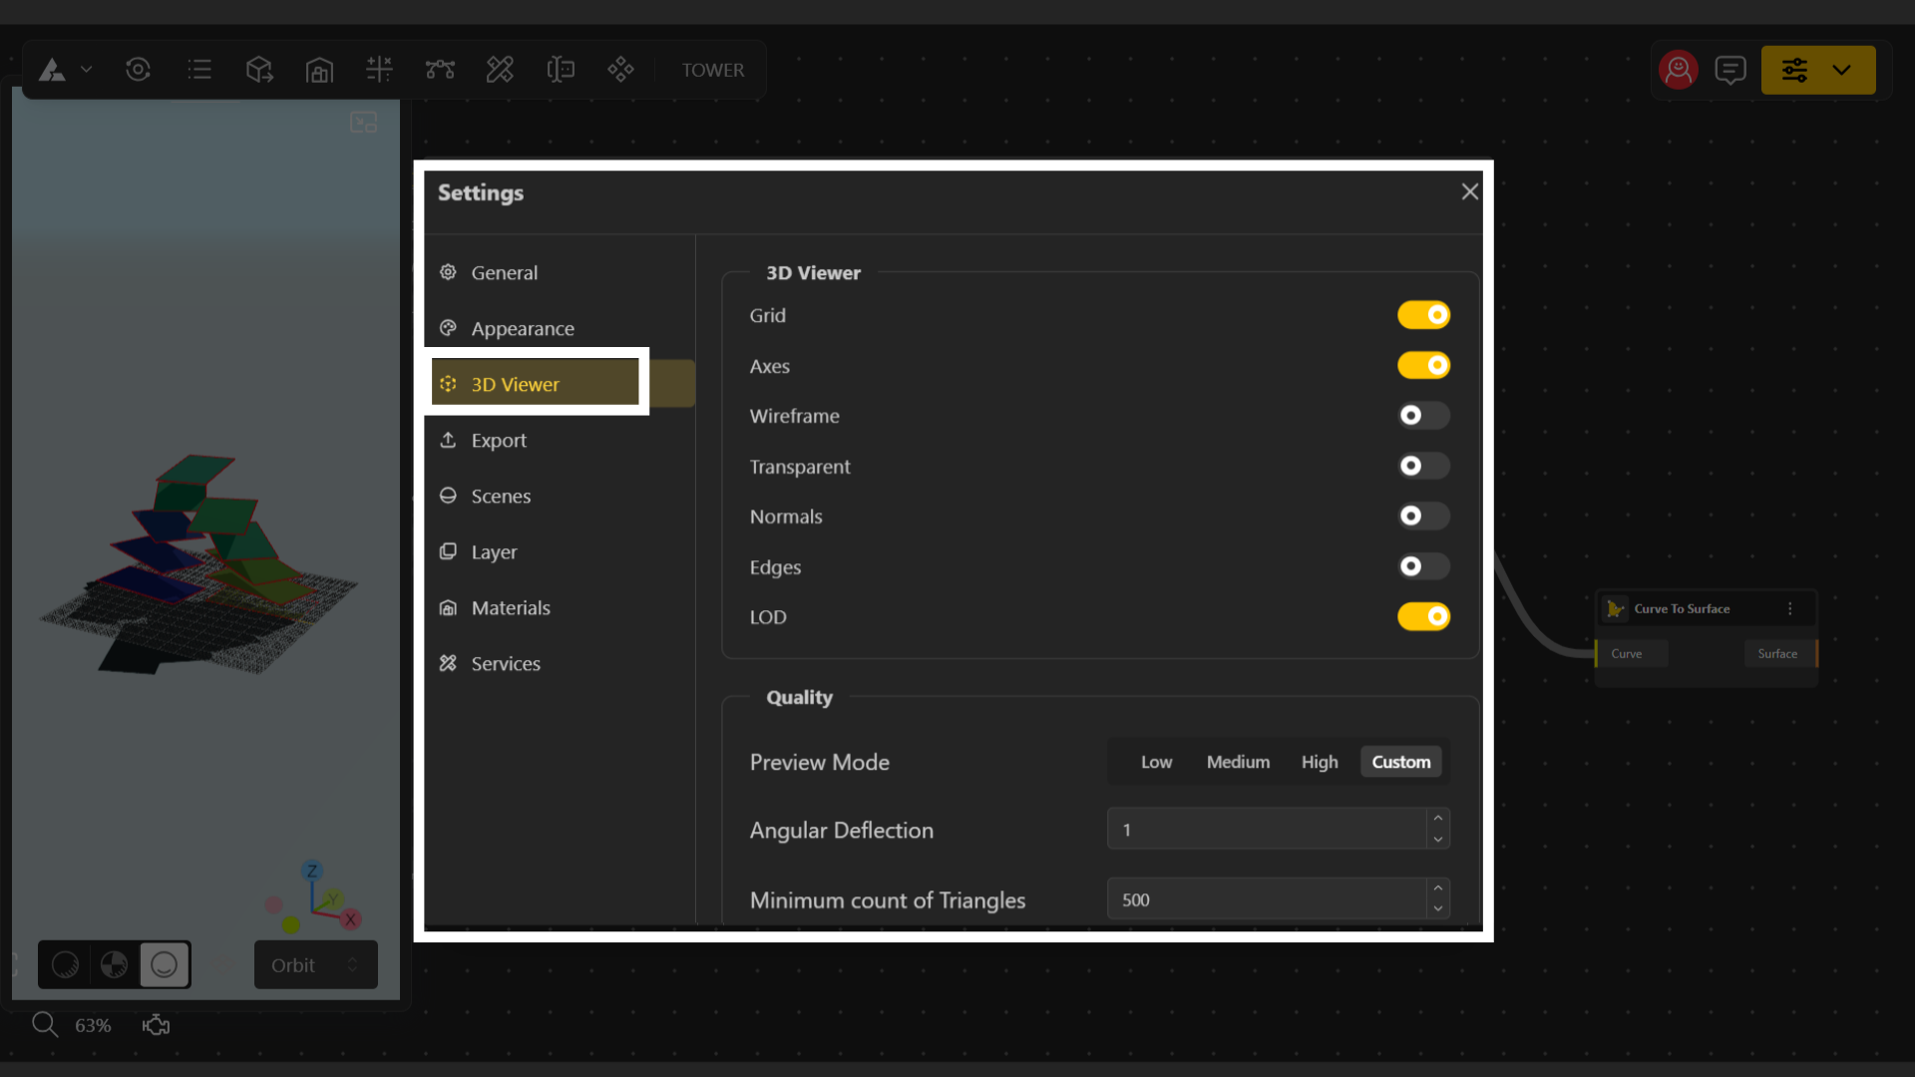Disable the Grid toggle
This screenshot has width=1915, height=1077.
pos(1423,315)
